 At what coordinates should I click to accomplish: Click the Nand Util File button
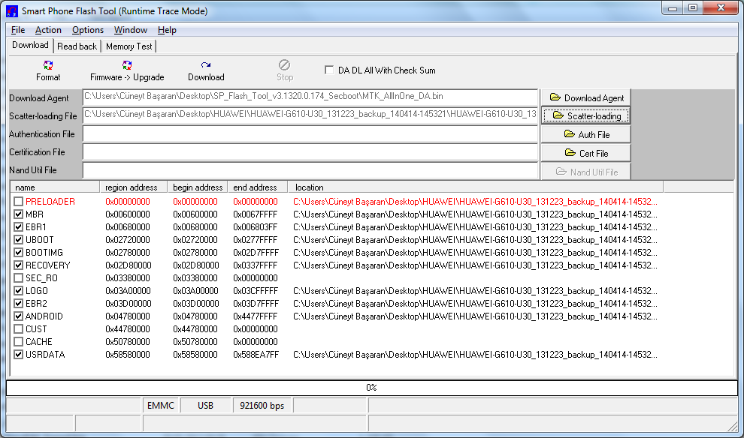pos(586,172)
